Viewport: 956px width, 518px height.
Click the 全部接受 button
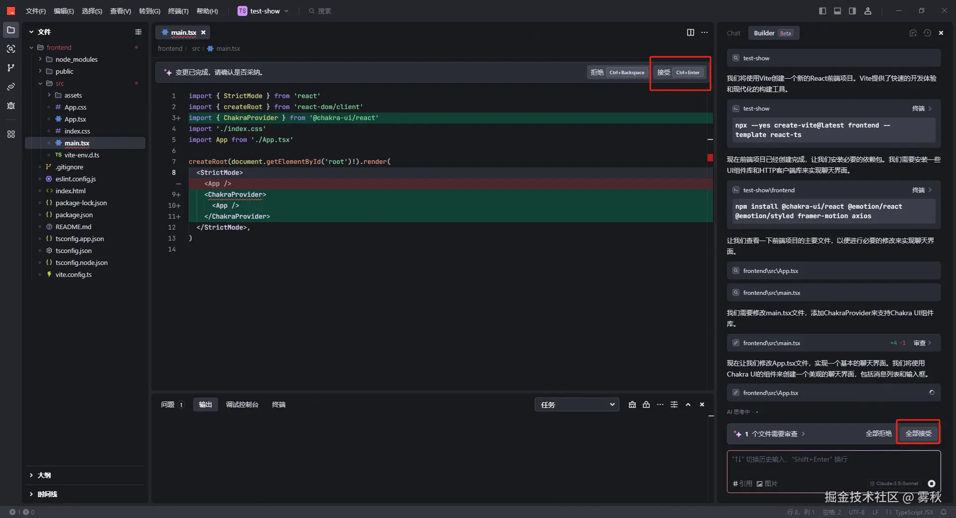(x=918, y=433)
